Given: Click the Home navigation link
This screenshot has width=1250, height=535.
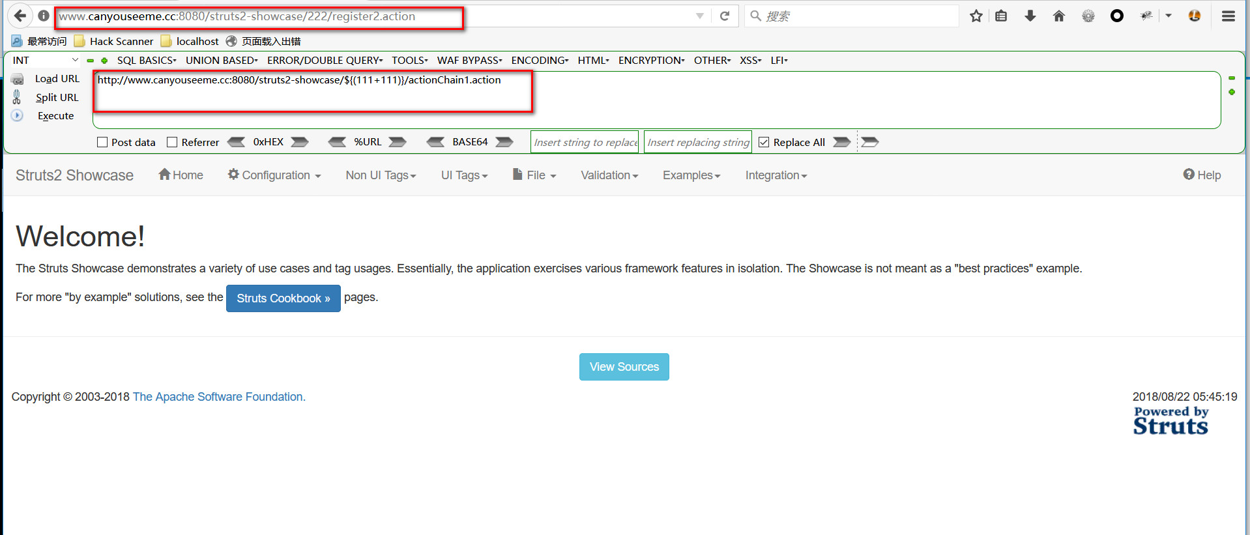Looking at the screenshot, I should click(181, 175).
